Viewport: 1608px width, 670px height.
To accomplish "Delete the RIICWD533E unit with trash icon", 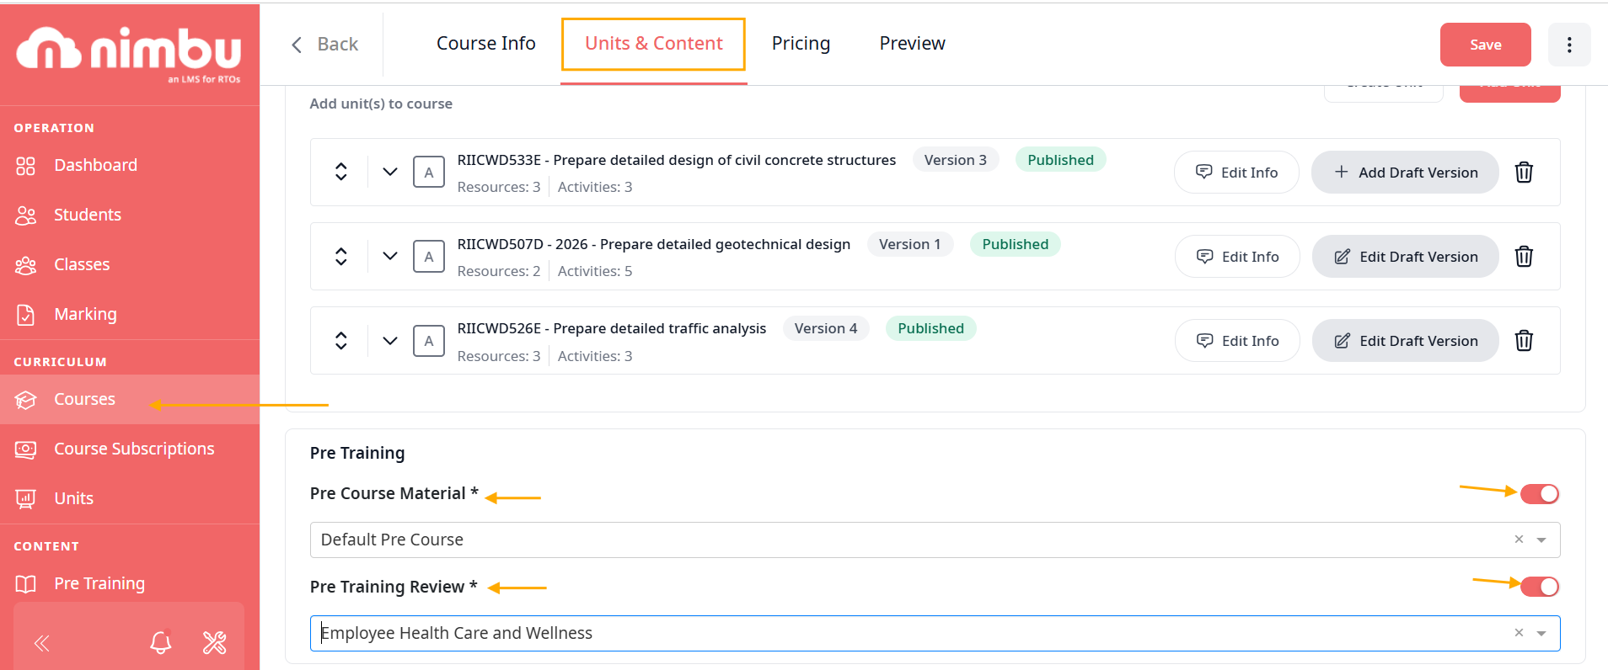I will (1524, 173).
